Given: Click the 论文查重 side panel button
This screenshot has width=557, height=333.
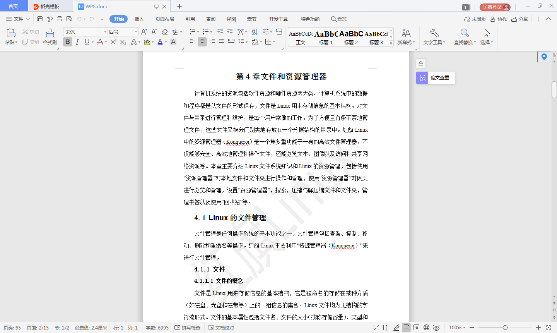Looking at the screenshot, I should point(436,78).
